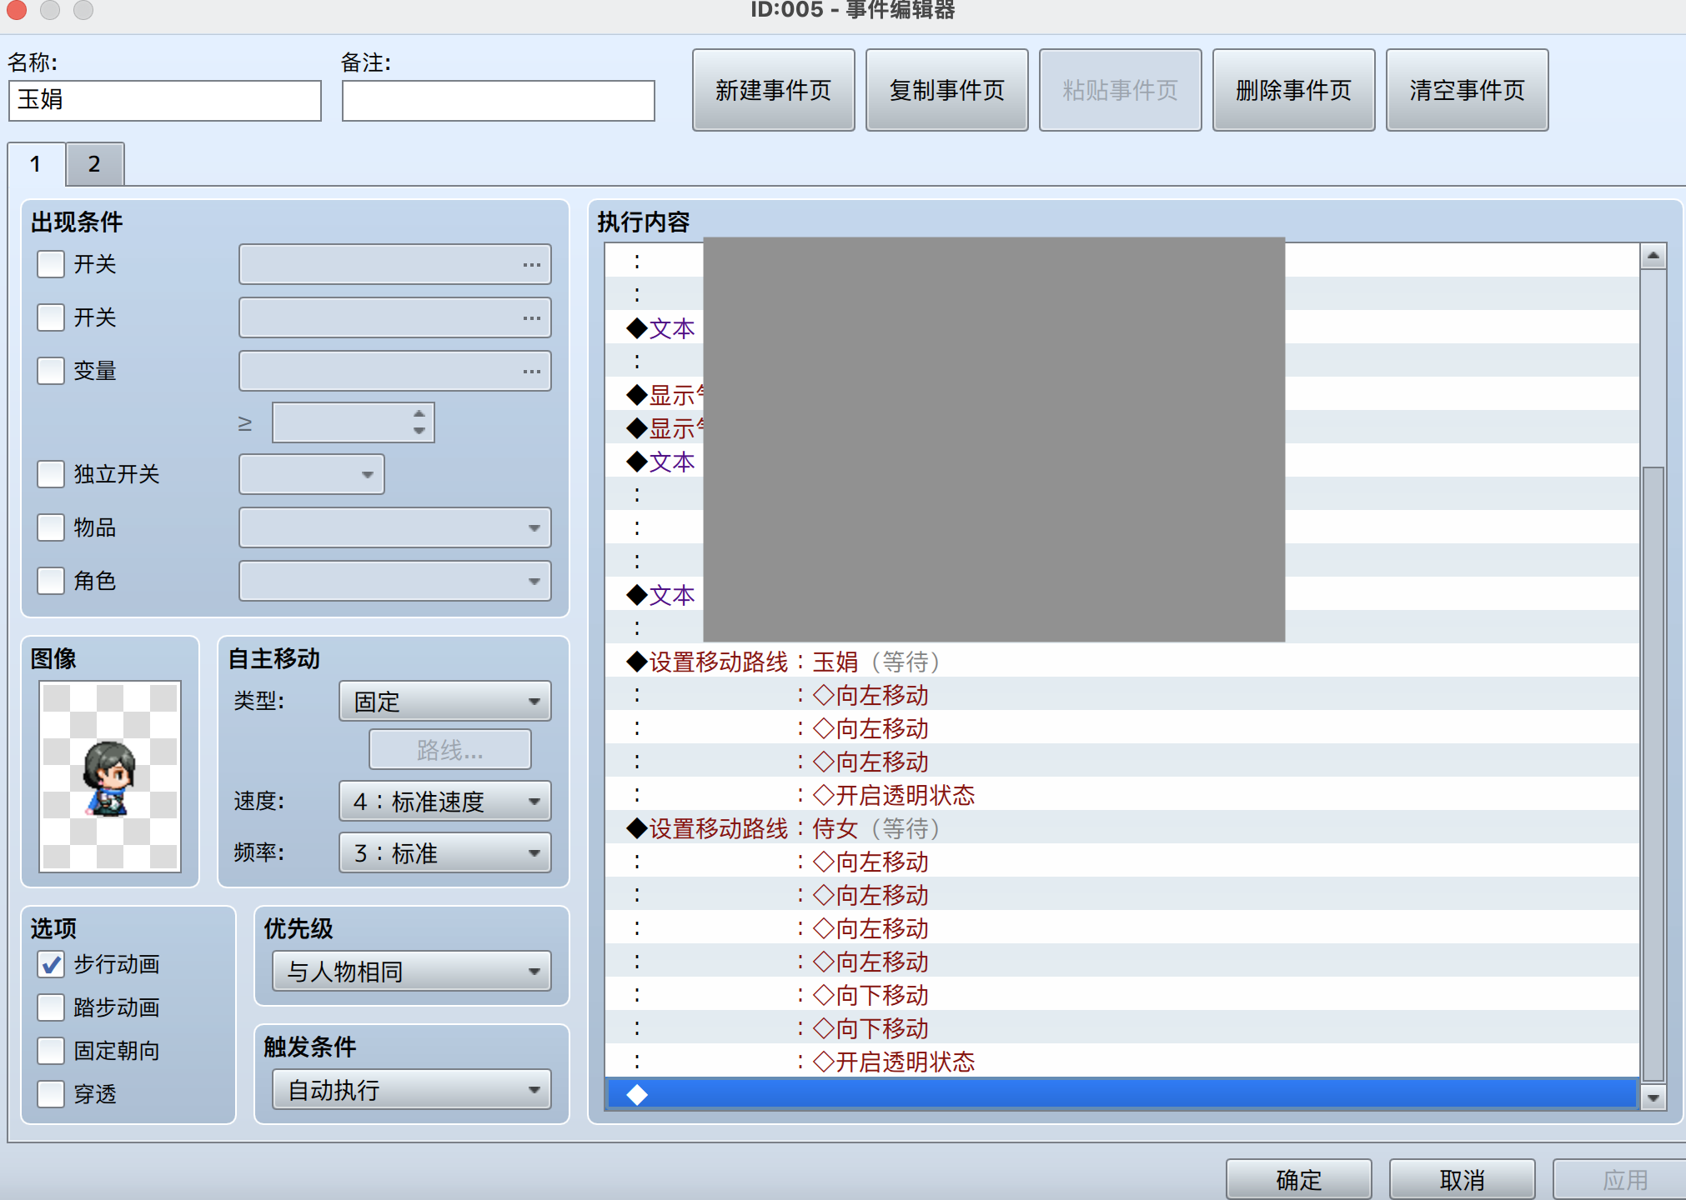Click 删除事件页 button

coord(1293,90)
